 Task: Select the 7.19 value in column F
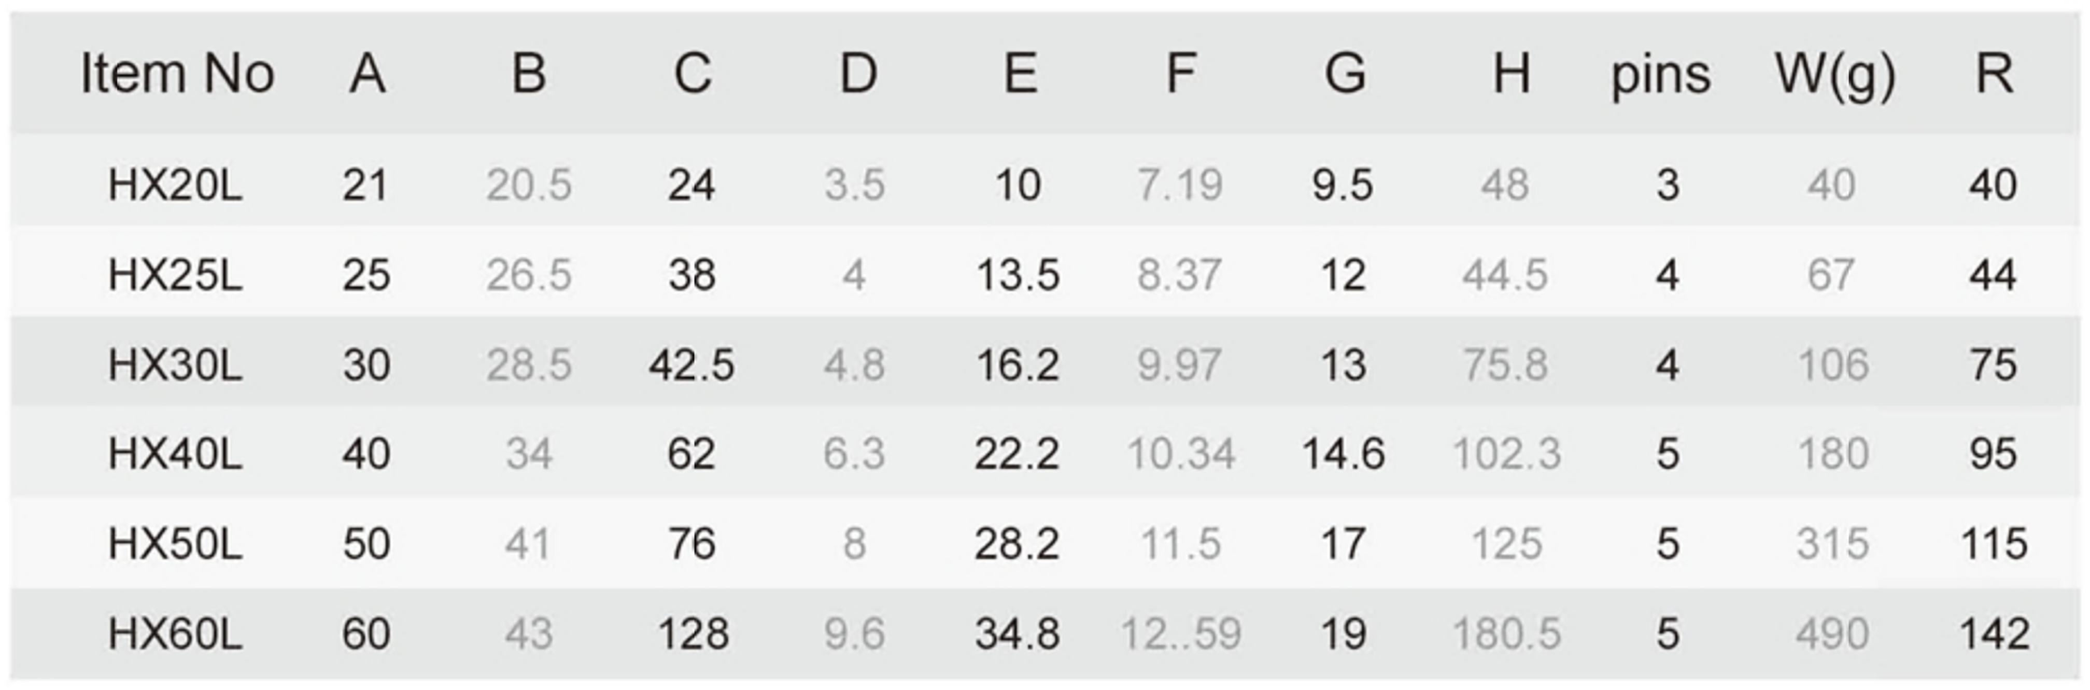click(1180, 185)
